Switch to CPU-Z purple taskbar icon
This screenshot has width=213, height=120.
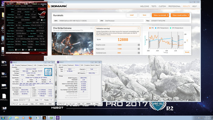pyautogui.click(x=58, y=118)
